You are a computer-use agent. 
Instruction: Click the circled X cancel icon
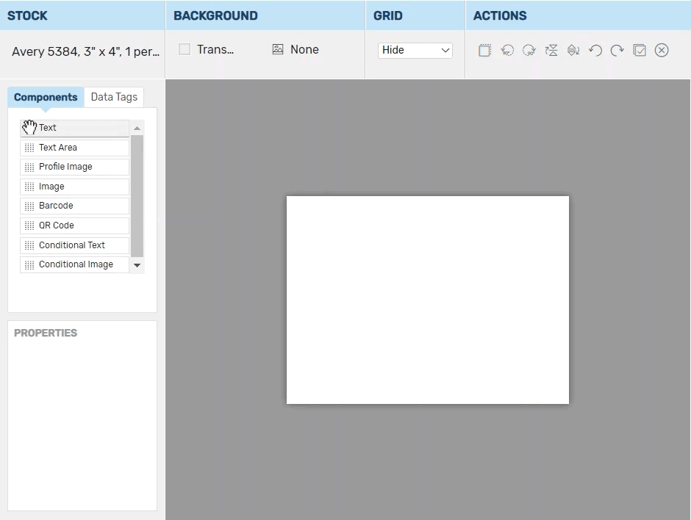click(662, 50)
